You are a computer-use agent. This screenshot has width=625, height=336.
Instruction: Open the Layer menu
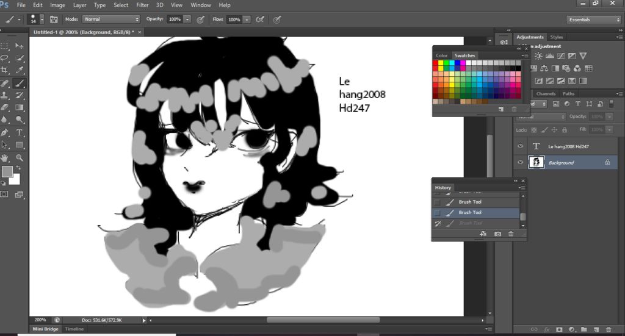click(79, 5)
